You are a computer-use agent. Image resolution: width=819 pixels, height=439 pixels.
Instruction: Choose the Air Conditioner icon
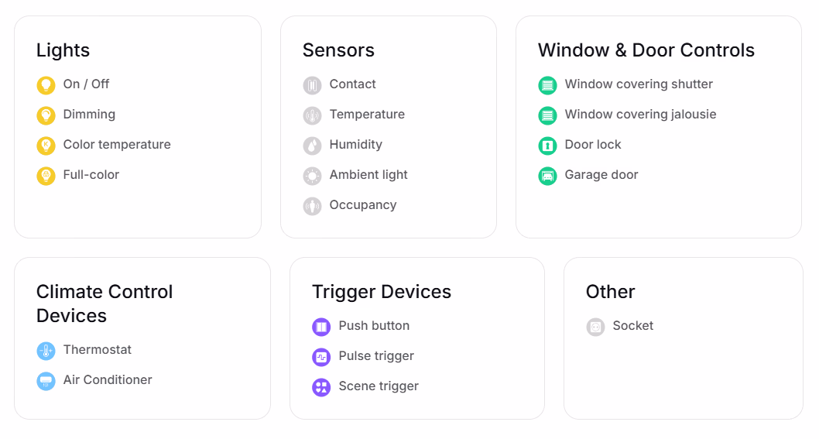tap(46, 381)
